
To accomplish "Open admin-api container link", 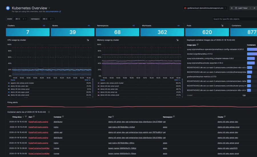I will 58,132.
